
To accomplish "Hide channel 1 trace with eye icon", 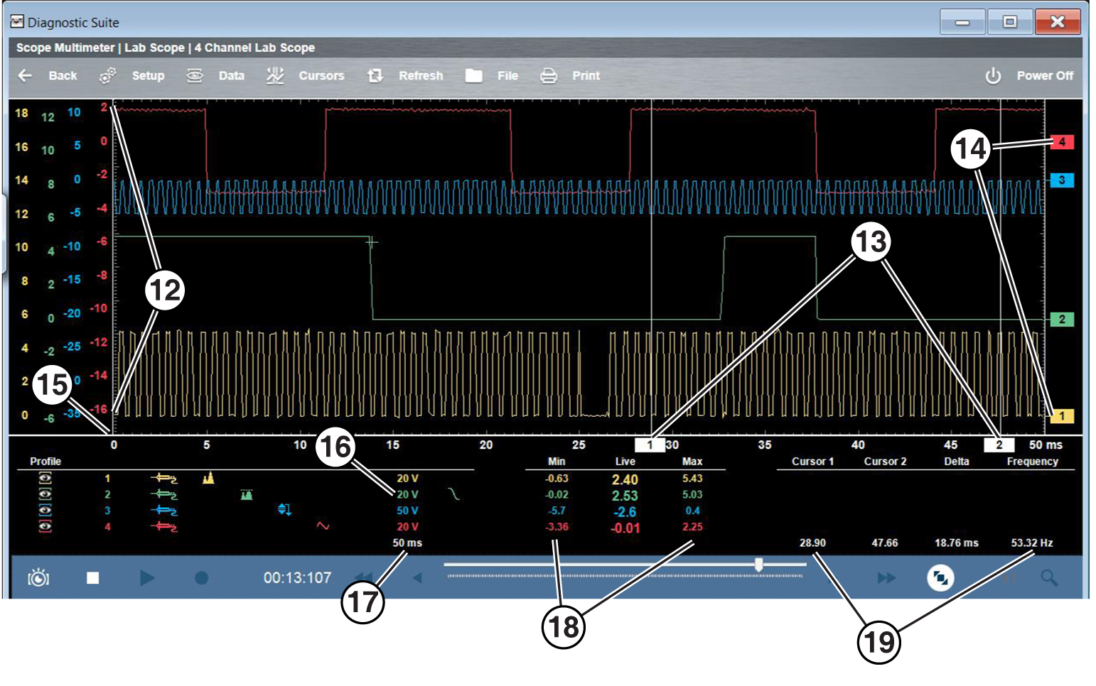I will point(45,479).
